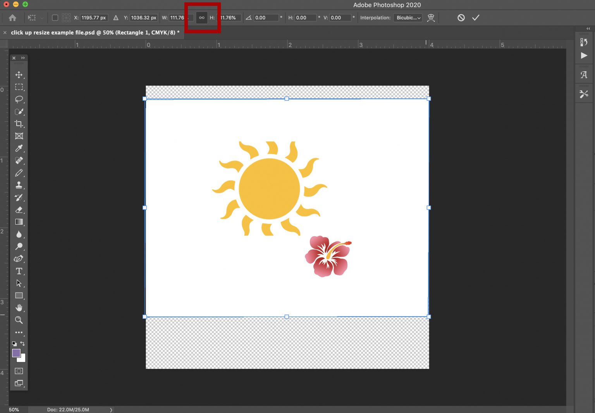The image size is (595, 413).
Task: Open the Interpolation dropdown
Action: click(x=407, y=17)
